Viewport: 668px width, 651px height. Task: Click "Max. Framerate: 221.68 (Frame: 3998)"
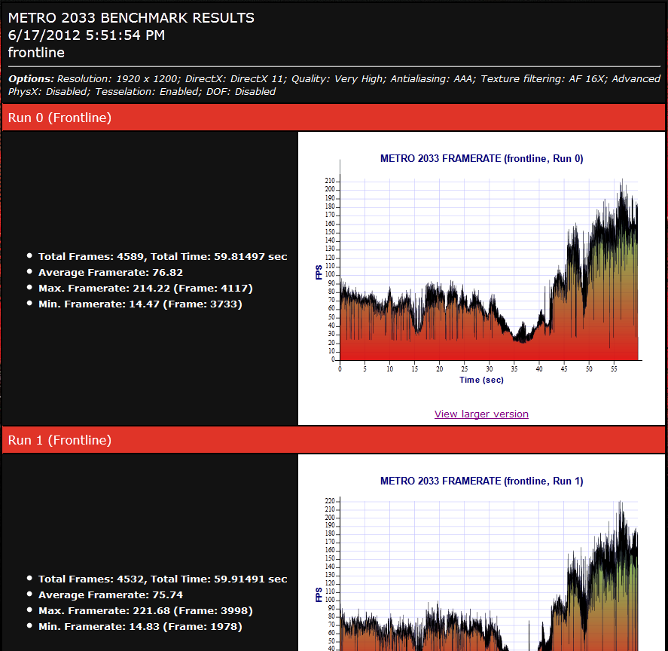pos(145,610)
